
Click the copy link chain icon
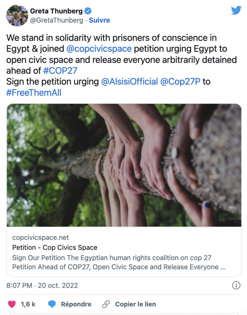pyautogui.click(x=106, y=304)
